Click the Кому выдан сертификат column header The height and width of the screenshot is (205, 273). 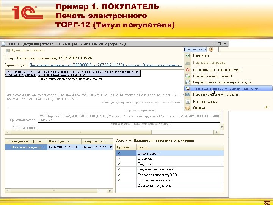(x=26, y=141)
